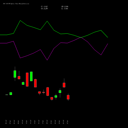Click the last red candle for 27 Jul
This screenshot has width=128, height=128.
[68, 97]
